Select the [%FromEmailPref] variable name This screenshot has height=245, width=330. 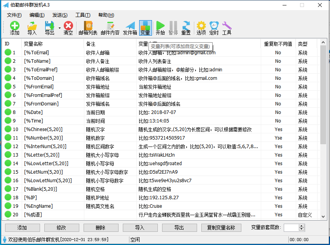click(x=43, y=95)
